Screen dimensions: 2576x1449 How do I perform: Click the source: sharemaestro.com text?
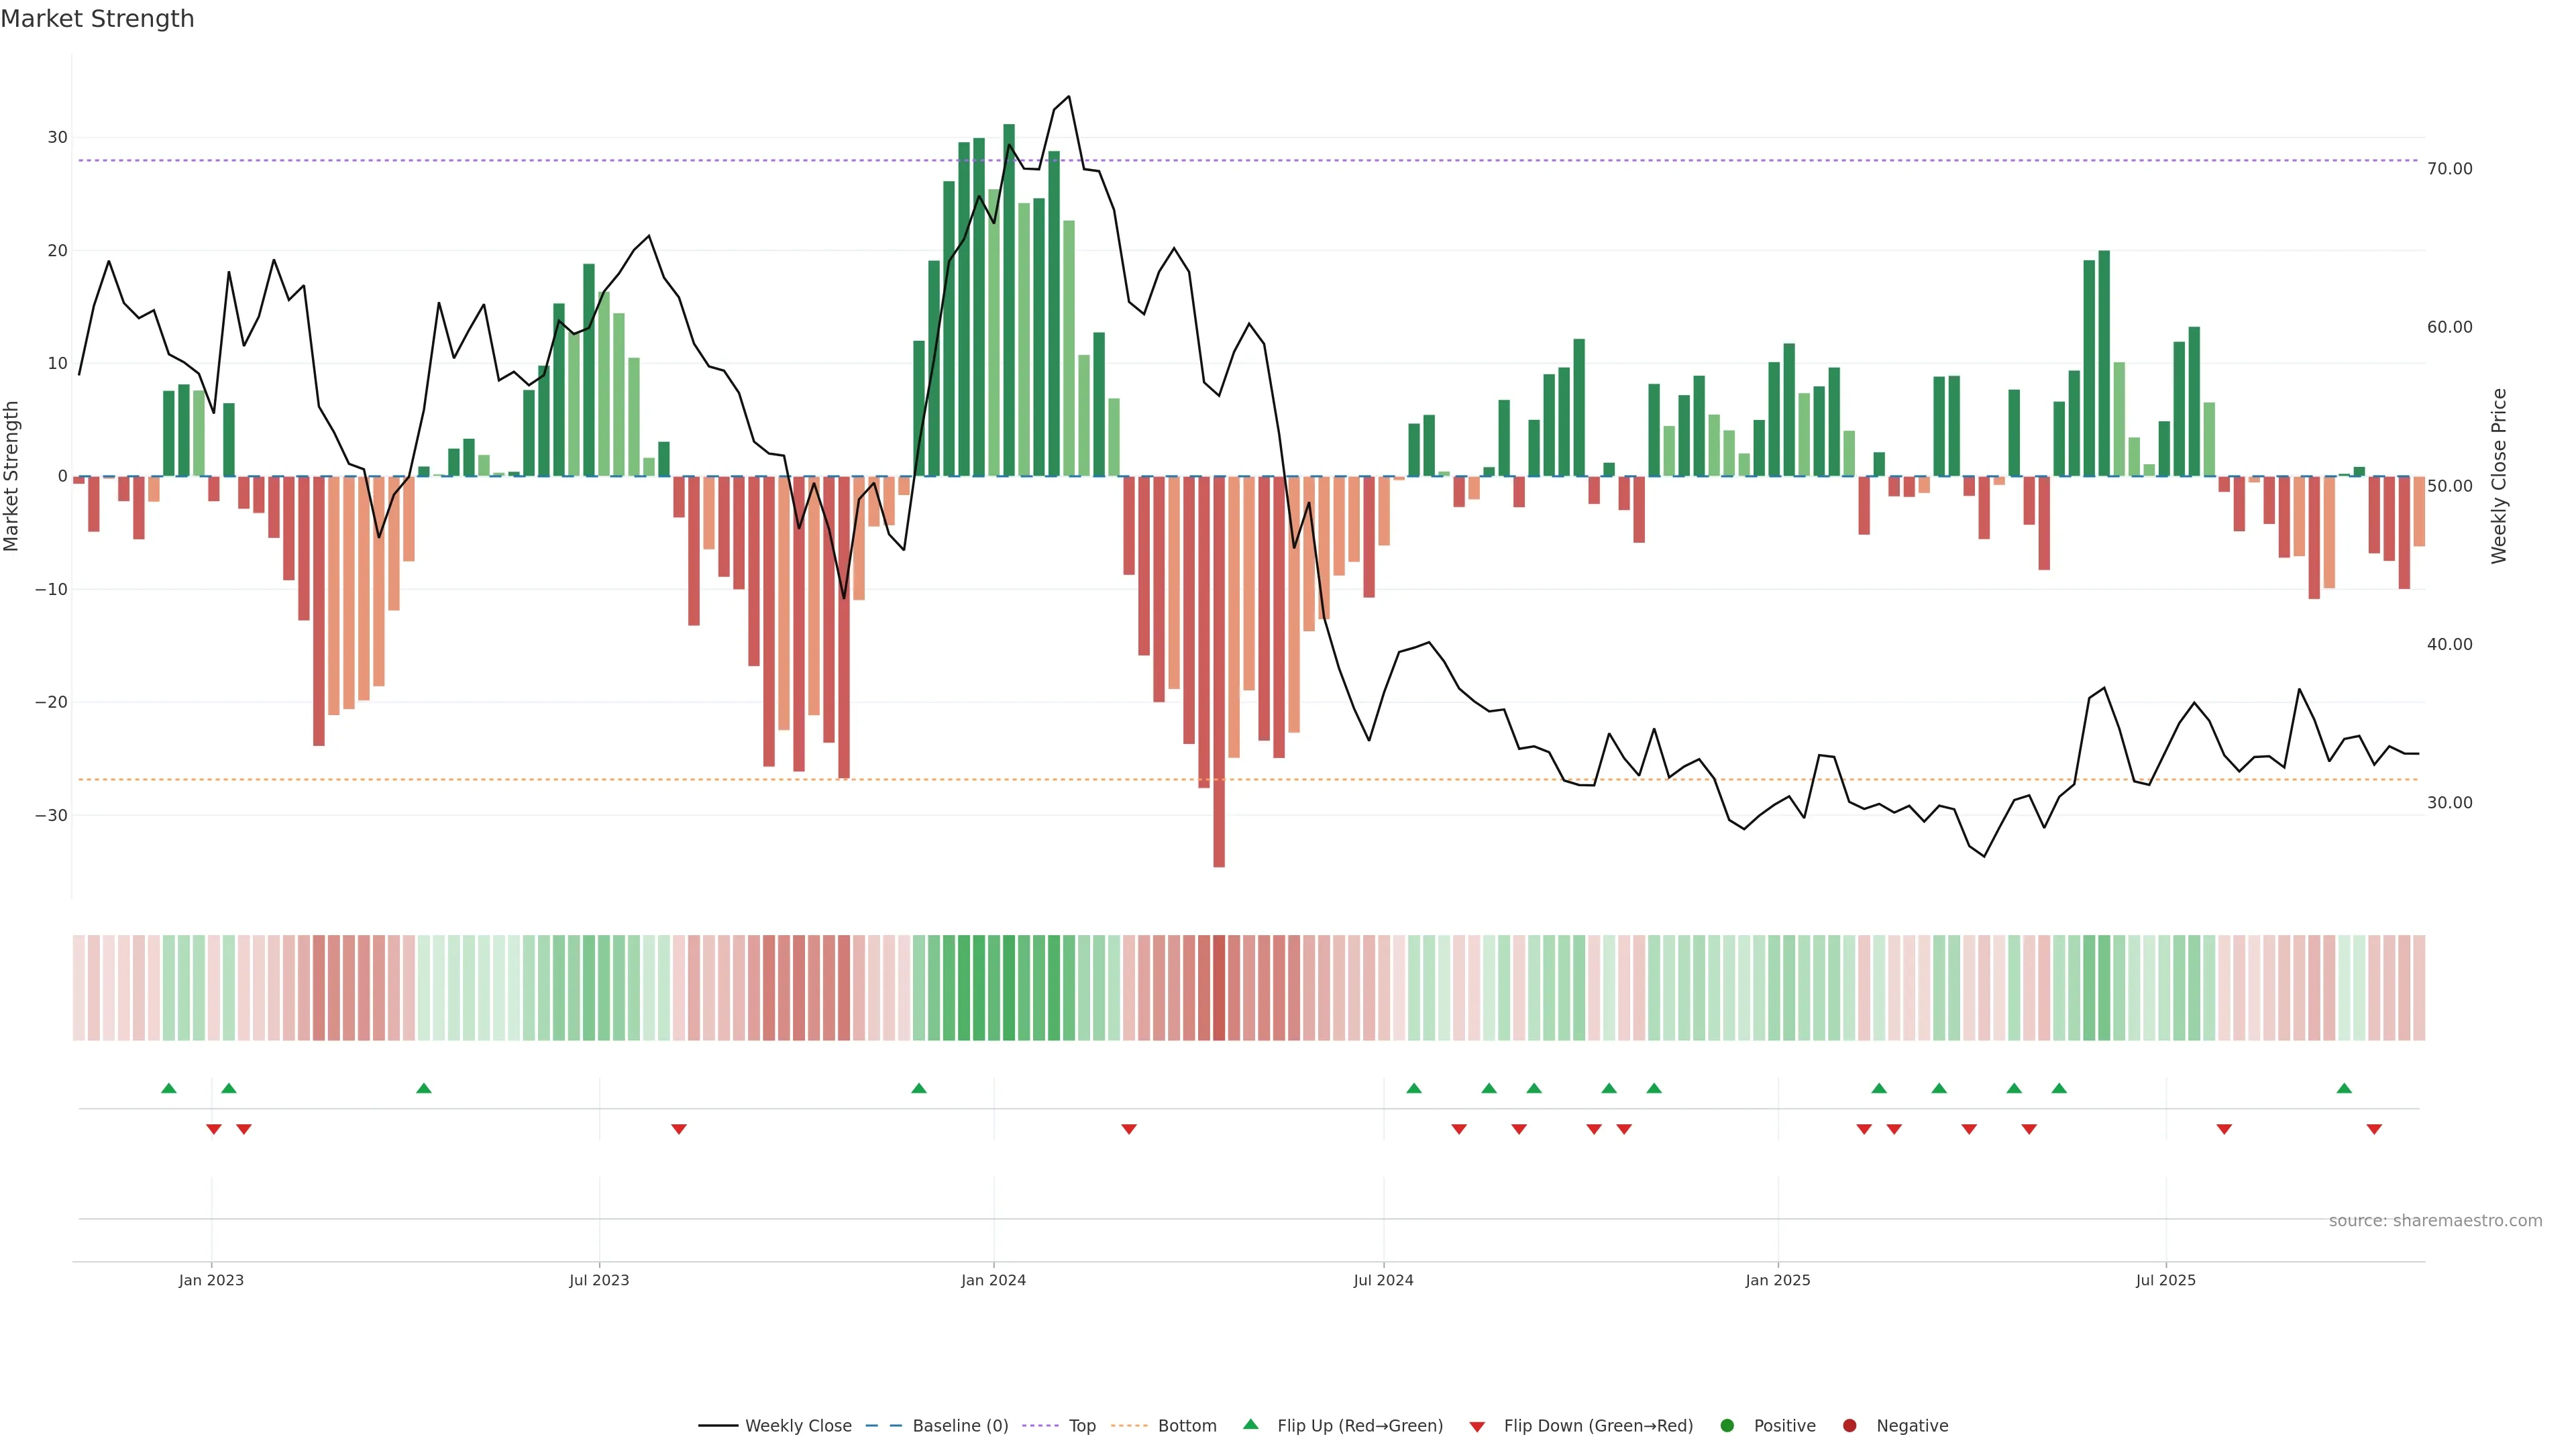click(x=2435, y=1220)
